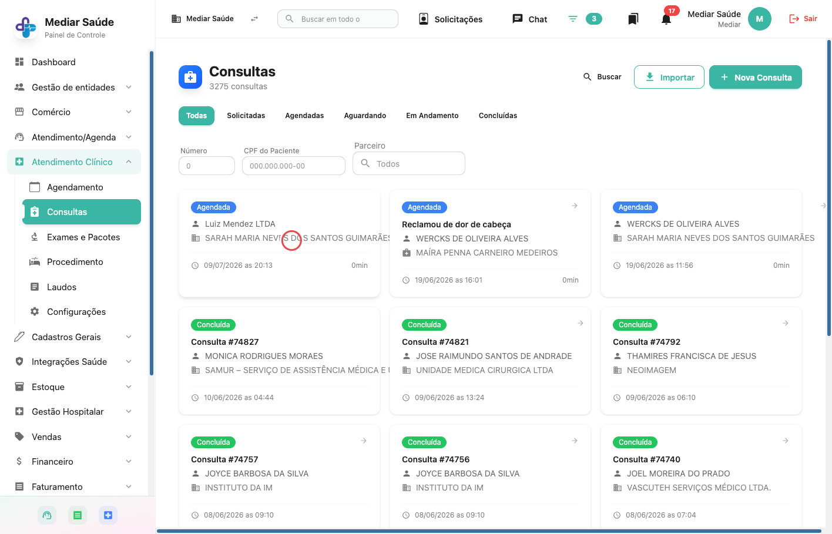Screen dimensions: 832x534
Task: Switch to Aguardando tab
Action: tap(365, 116)
